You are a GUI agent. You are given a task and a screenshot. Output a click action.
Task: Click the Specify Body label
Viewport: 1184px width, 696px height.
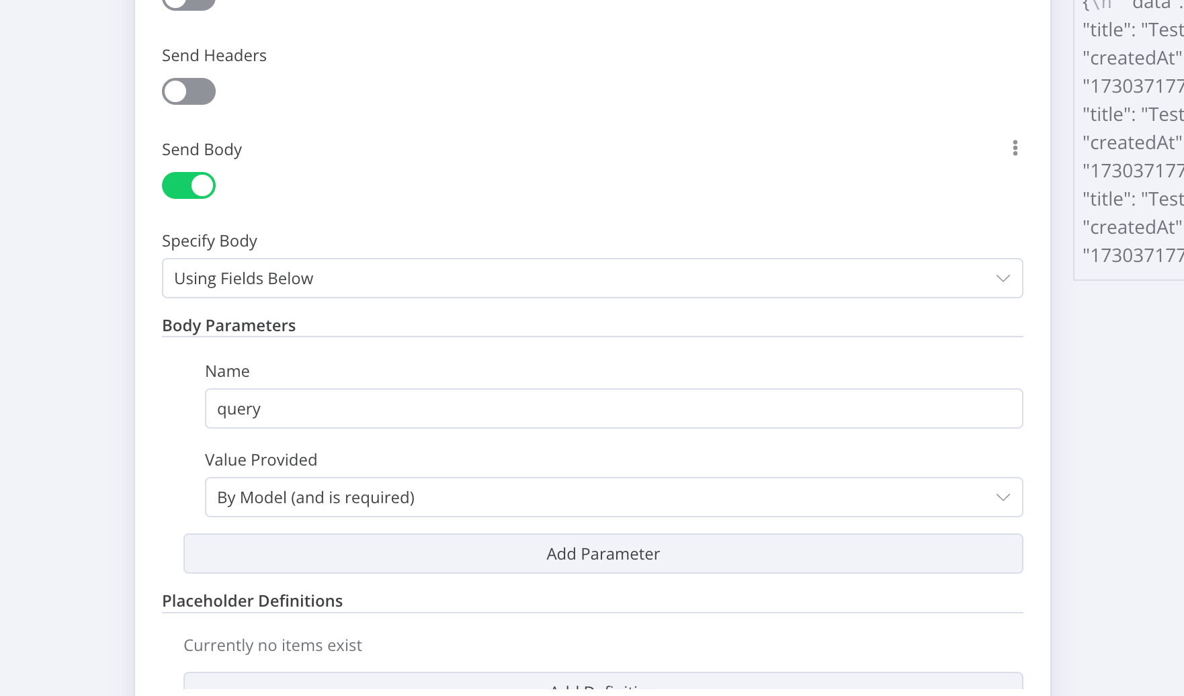coord(210,241)
